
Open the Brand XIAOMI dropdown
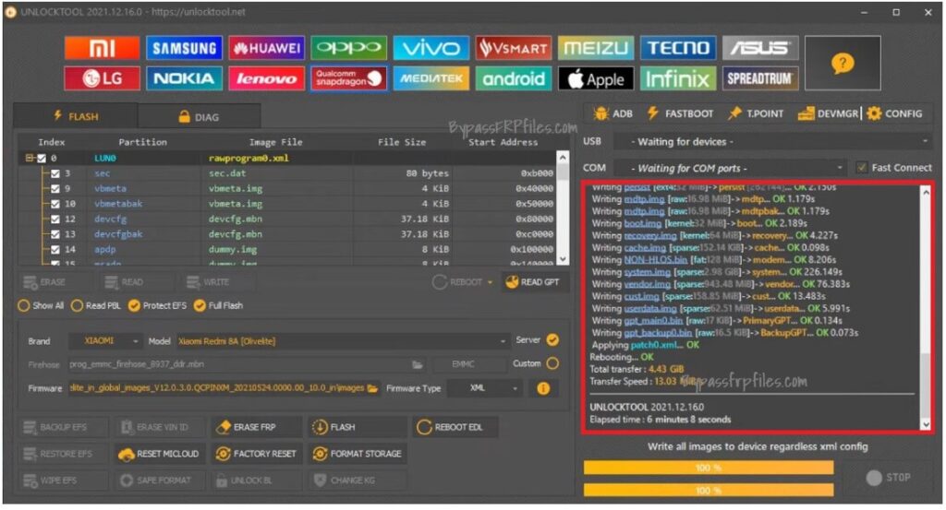[x=106, y=341]
